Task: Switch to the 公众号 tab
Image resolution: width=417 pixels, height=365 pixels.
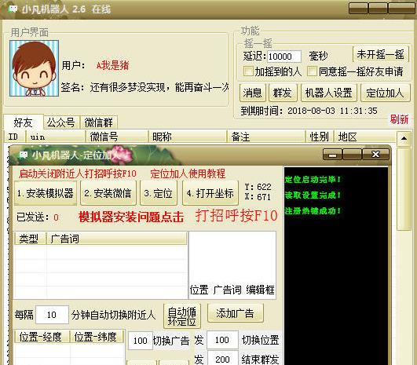Action: (61, 122)
